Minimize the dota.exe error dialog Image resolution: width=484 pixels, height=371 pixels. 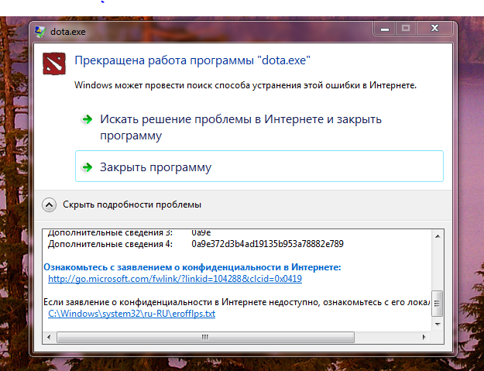(x=385, y=29)
